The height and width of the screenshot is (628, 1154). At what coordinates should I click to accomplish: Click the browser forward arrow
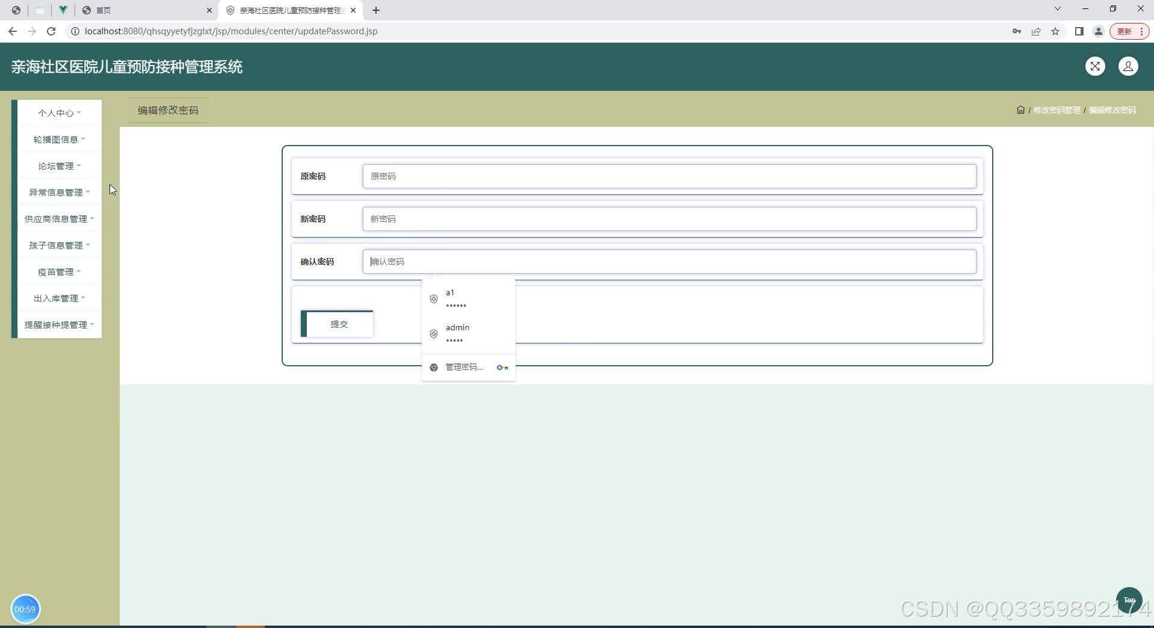(32, 31)
